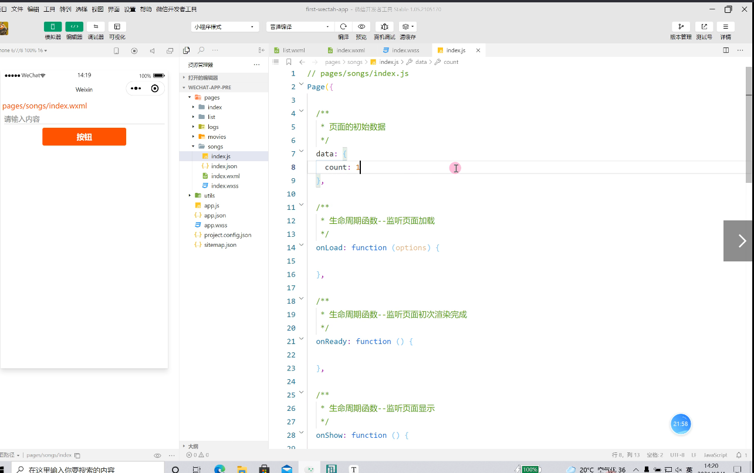Expand the list folder
This screenshot has height=473, width=754.
tap(193, 117)
